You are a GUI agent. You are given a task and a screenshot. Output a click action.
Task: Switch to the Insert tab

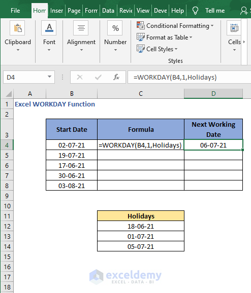click(x=56, y=11)
